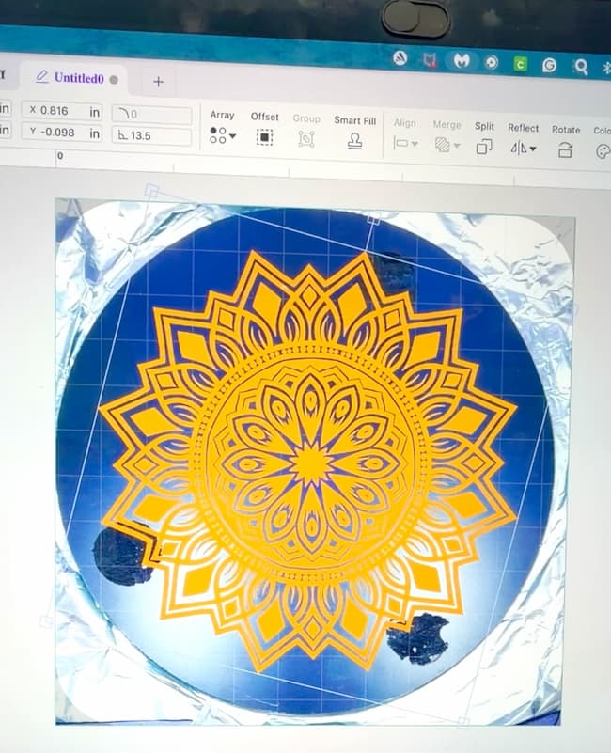The image size is (611, 753).
Task: Click the rotation angle field 13.5
Action: click(151, 136)
